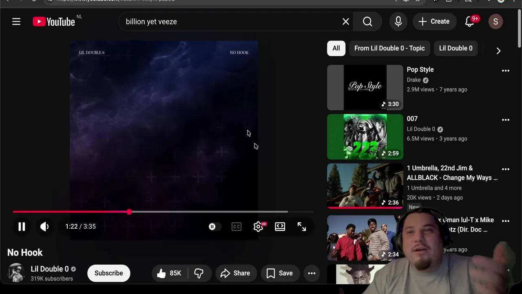
Task: Open more actions menu below video
Action: click(312, 273)
